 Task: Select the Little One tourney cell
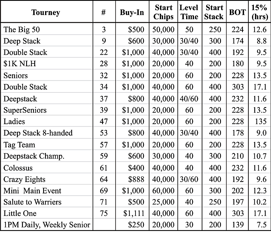pyautogui.click(x=20, y=213)
